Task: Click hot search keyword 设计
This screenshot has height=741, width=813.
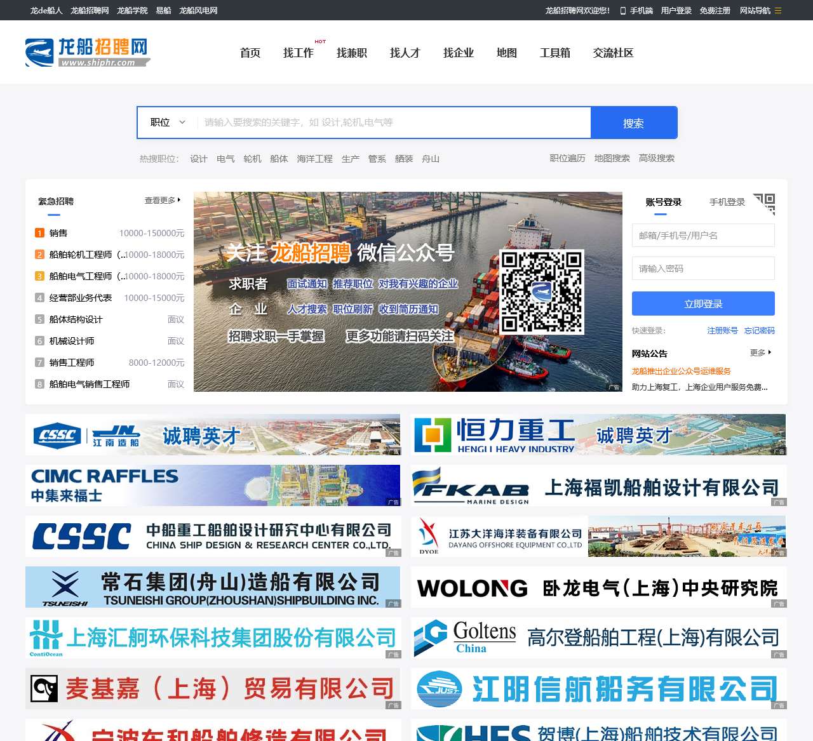Action: (199, 159)
